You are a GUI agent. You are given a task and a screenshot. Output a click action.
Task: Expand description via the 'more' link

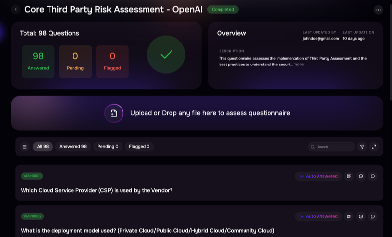coord(298,65)
